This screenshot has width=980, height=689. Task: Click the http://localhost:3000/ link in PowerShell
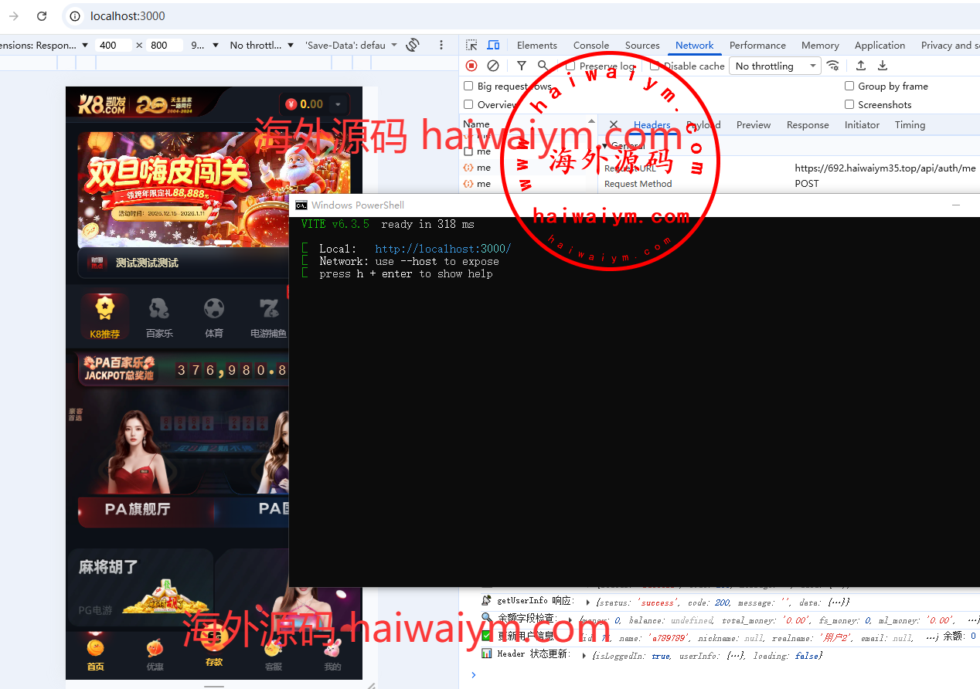point(443,249)
